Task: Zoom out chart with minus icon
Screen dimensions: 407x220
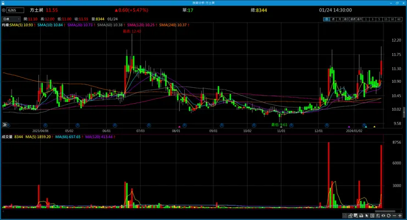Action: pyautogui.click(x=394, y=216)
